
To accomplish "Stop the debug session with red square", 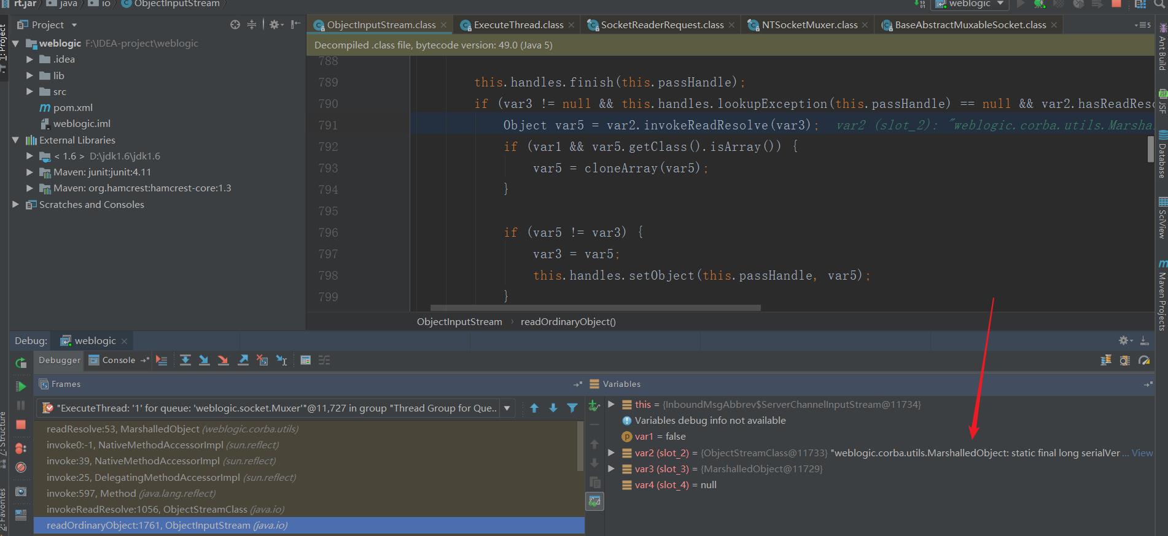I will pos(21,424).
